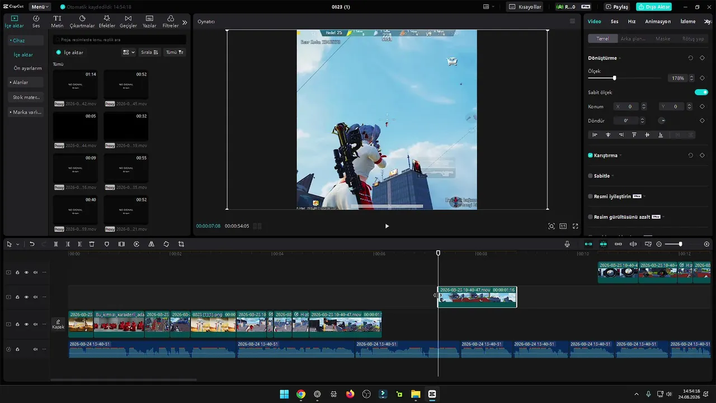Click the İçe aktar import button in media list
The height and width of the screenshot is (403, 716).
70,52
